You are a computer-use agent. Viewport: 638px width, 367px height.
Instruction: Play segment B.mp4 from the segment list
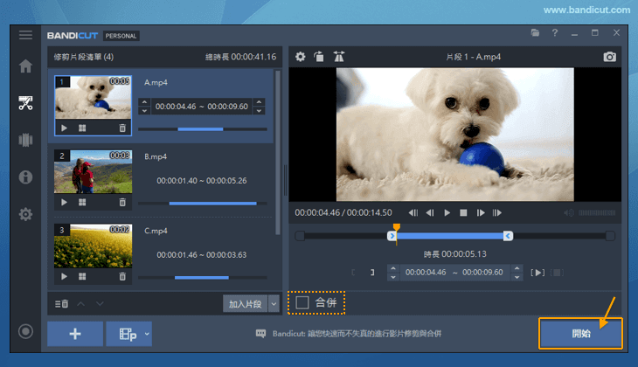[x=64, y=202]
